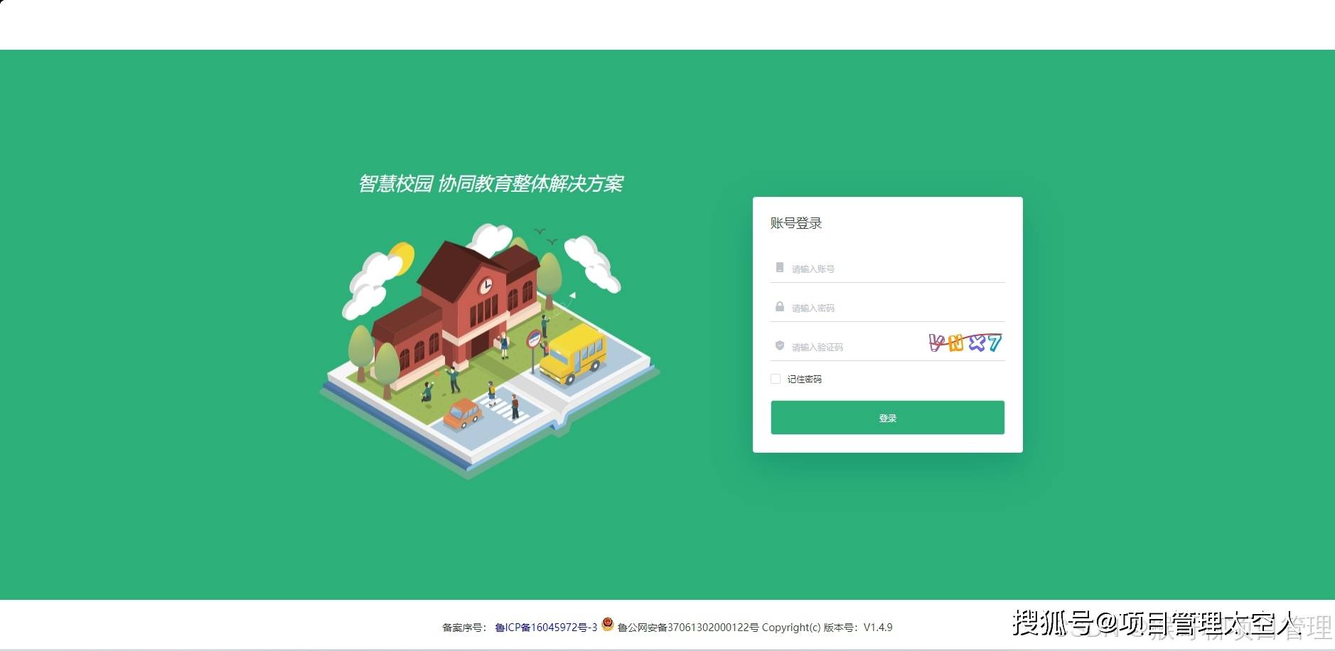Click the 记住密码 label text
The height and width of the screenshot is (651, 1335).
(x=804, y=380)
